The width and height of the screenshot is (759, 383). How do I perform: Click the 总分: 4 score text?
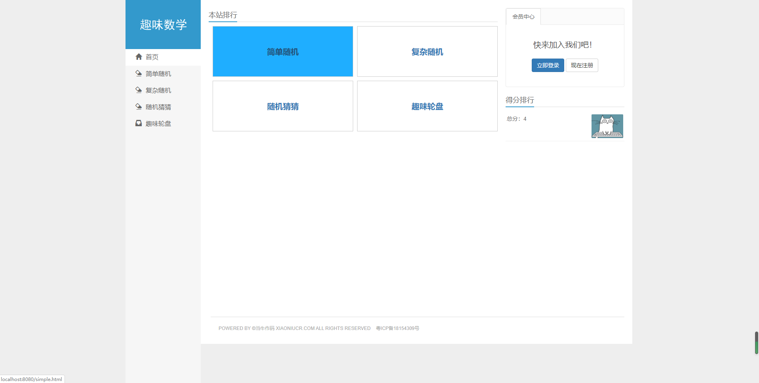click(517, 119)
